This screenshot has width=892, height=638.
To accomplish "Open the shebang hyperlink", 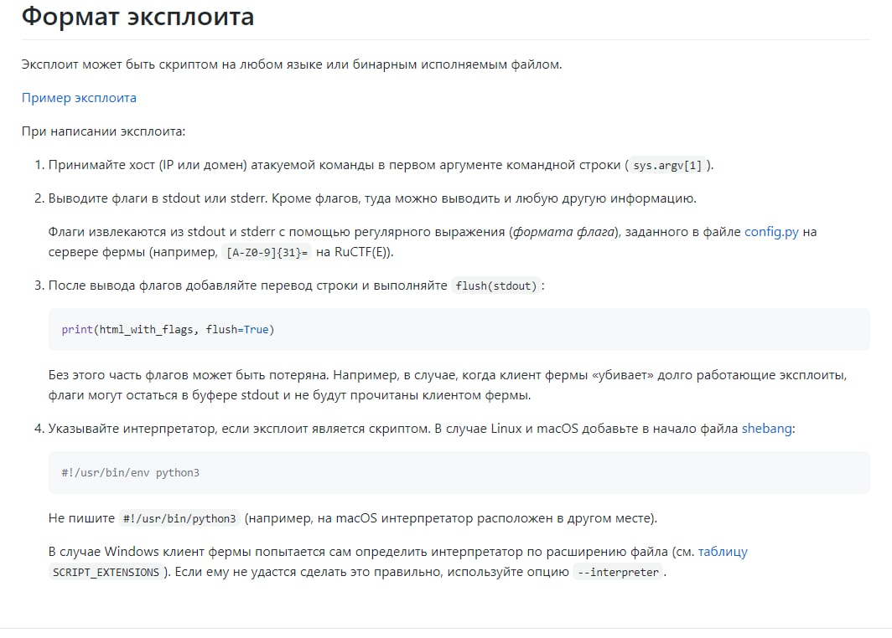I will tap(765, 428).
